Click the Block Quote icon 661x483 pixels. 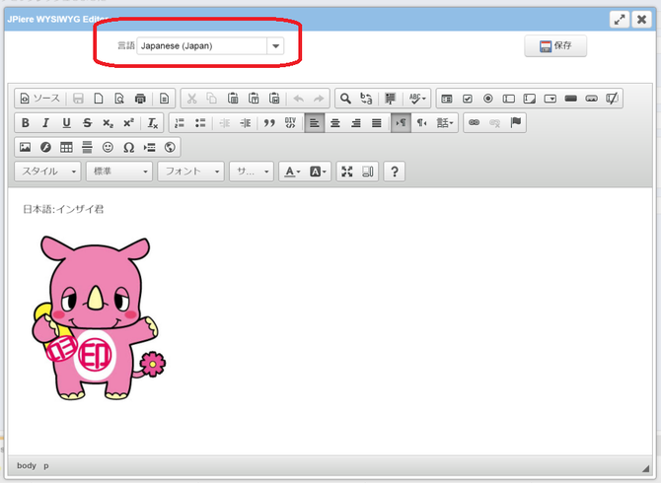click(269, 123)
